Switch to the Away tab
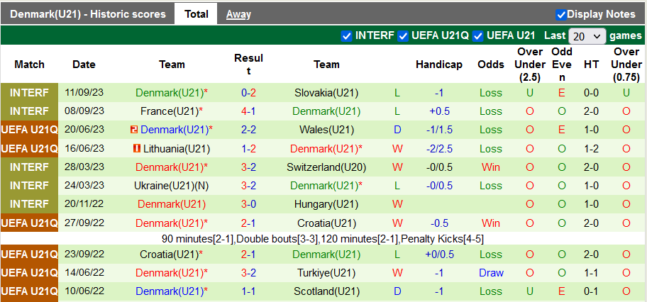The width and height of the screenshot is (647, 302). pyautogui.click(x=238, y=14)
